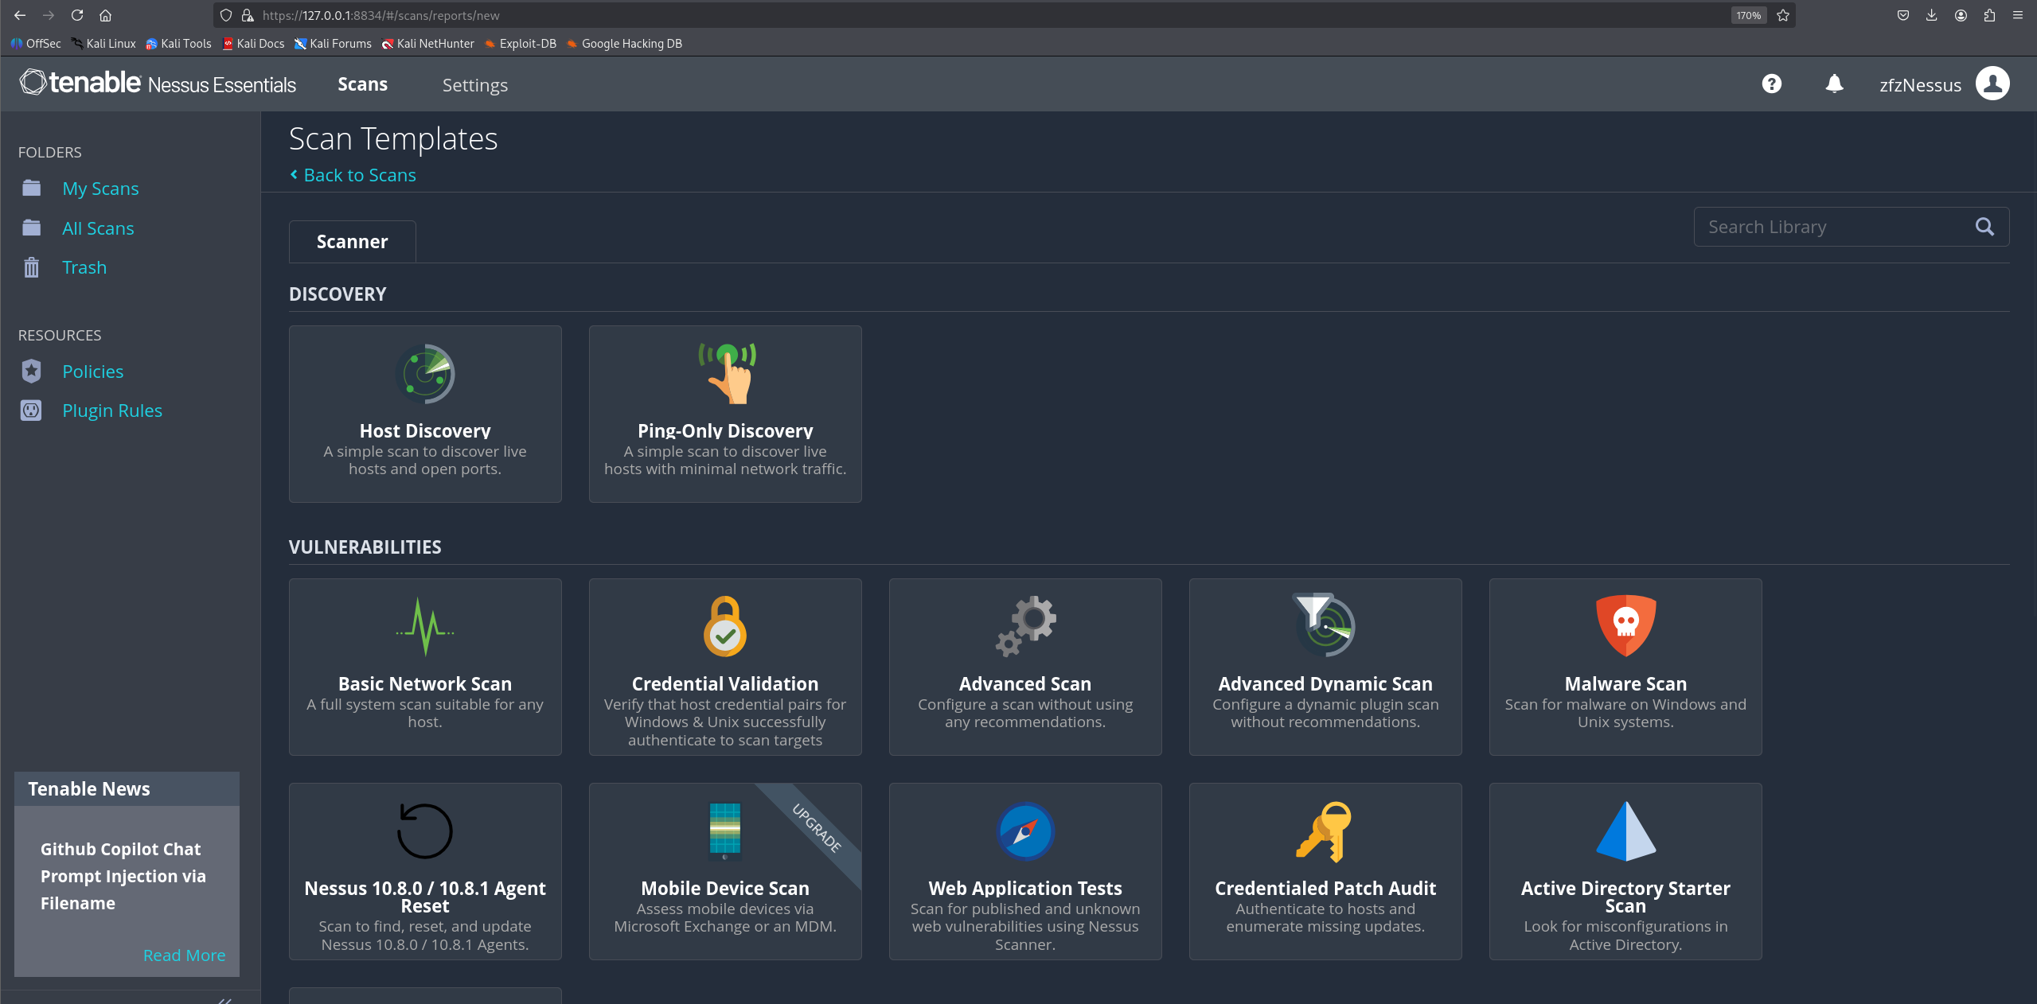Read More on the Tenable News item
Screen dimensions: 2037x1004
click(184, 955)
